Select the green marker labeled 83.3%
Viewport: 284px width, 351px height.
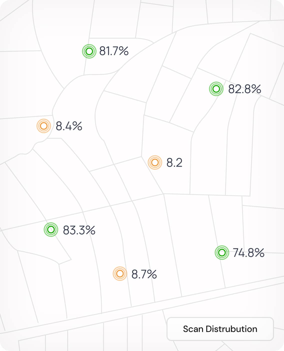(x=51, y=229)
